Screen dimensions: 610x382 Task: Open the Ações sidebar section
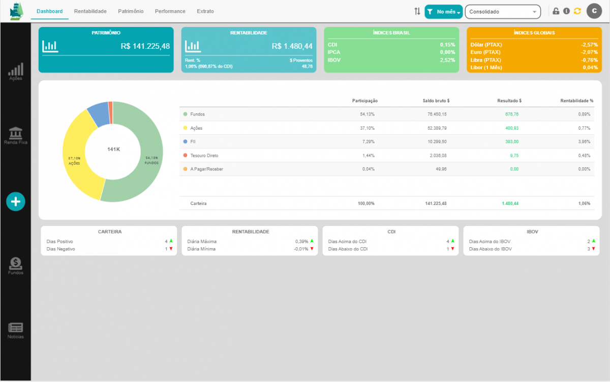[16, 72]
